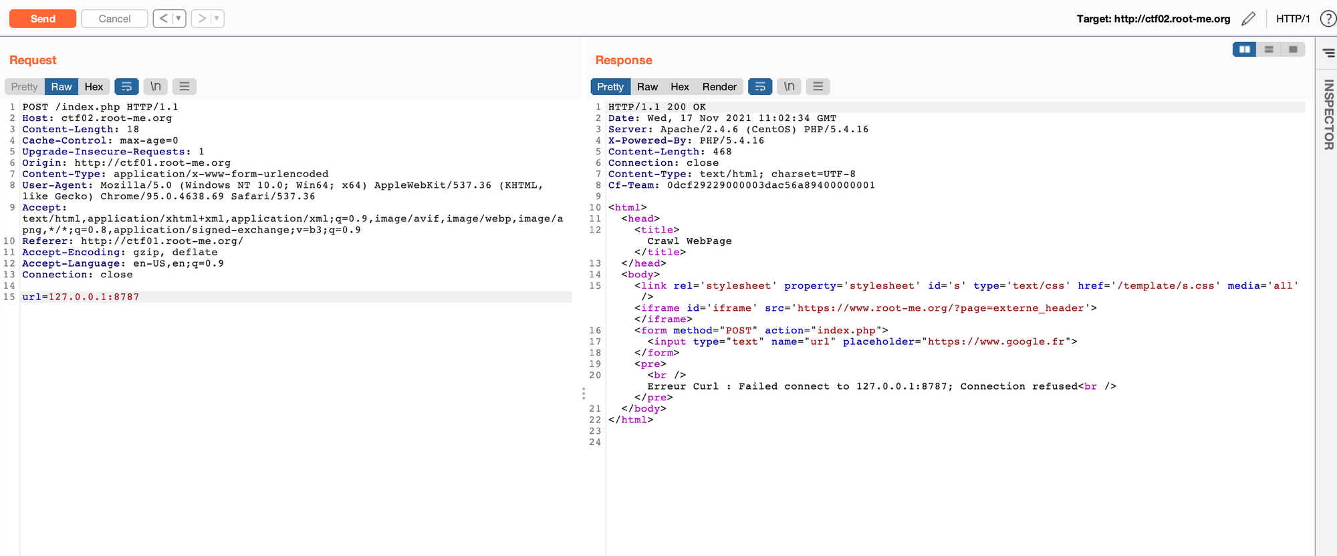
Task: Select combined tabbed layout icon
Action: click(1293, 49)
